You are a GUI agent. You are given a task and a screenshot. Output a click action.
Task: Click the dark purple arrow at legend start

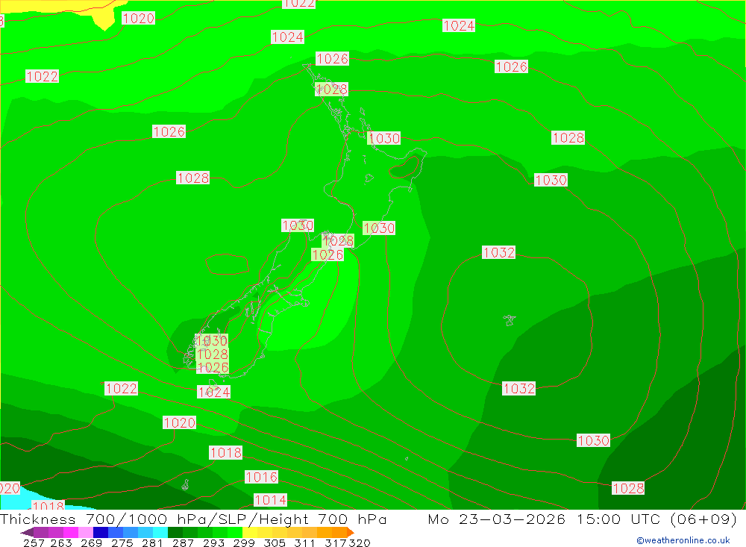coord(27,532)
